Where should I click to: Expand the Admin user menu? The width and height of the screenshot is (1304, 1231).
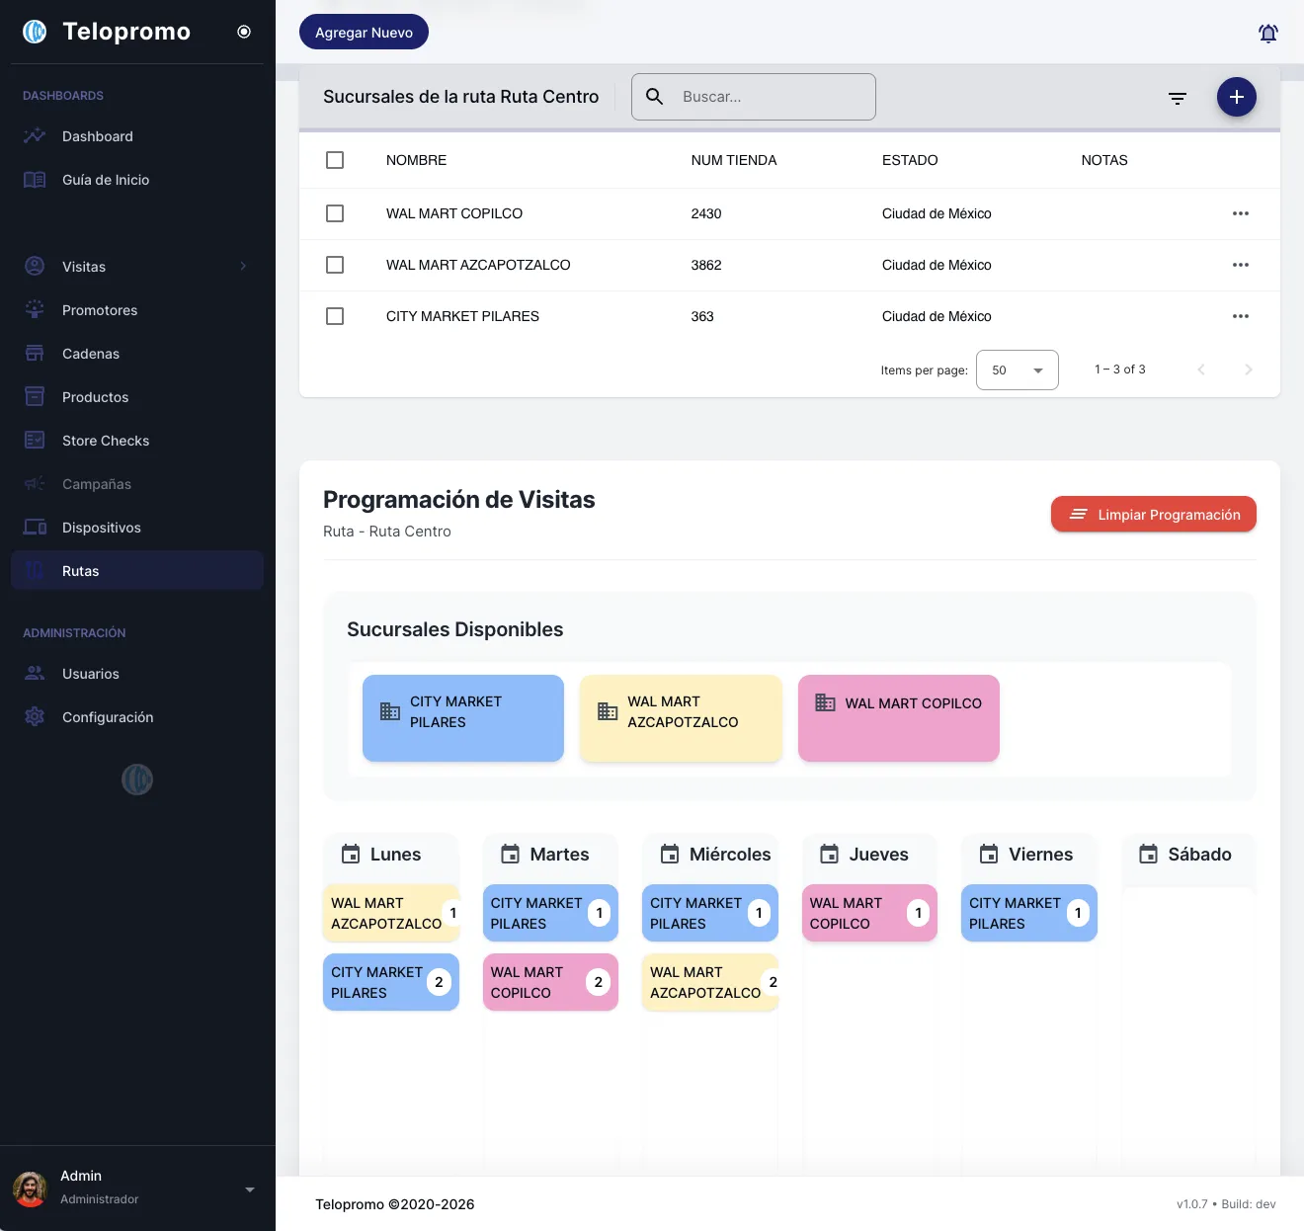coord(249,1190)
